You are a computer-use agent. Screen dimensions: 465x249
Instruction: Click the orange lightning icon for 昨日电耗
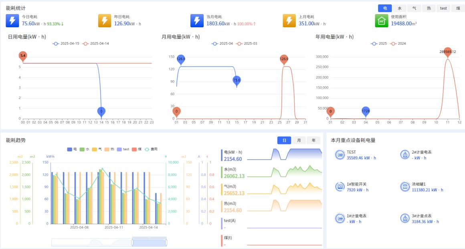[105, 21]
